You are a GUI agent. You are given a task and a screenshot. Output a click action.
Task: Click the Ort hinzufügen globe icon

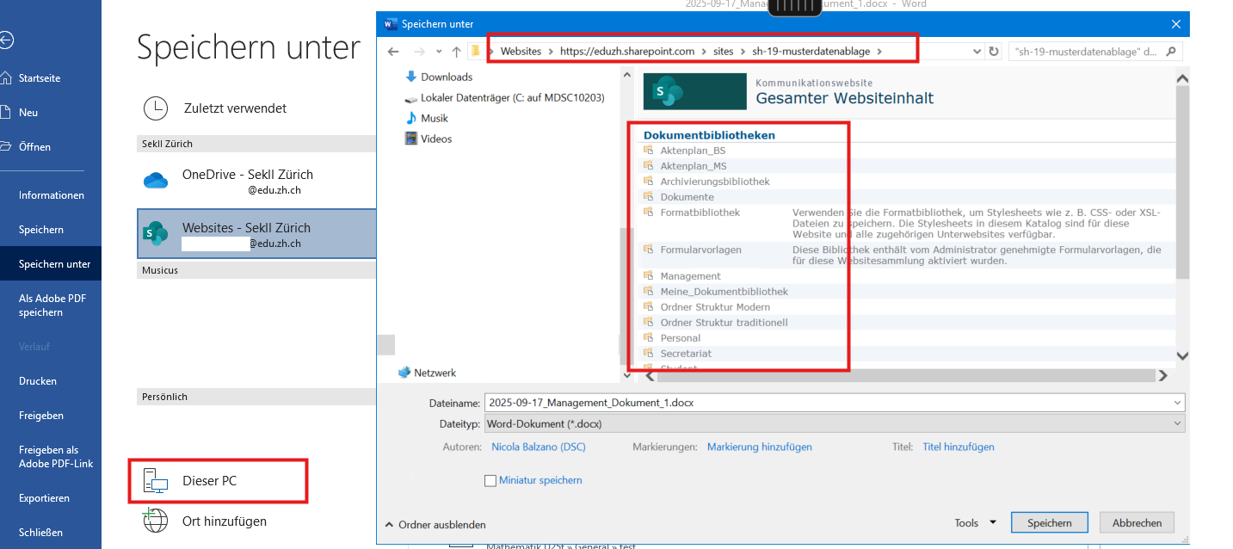(x=155, y=521)
